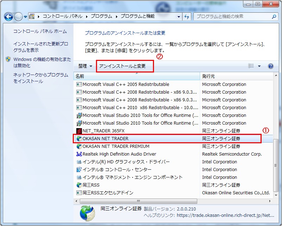The image size is (282, 226).
Task: Go back with the Back arrow button
Action: coord(8,17)
